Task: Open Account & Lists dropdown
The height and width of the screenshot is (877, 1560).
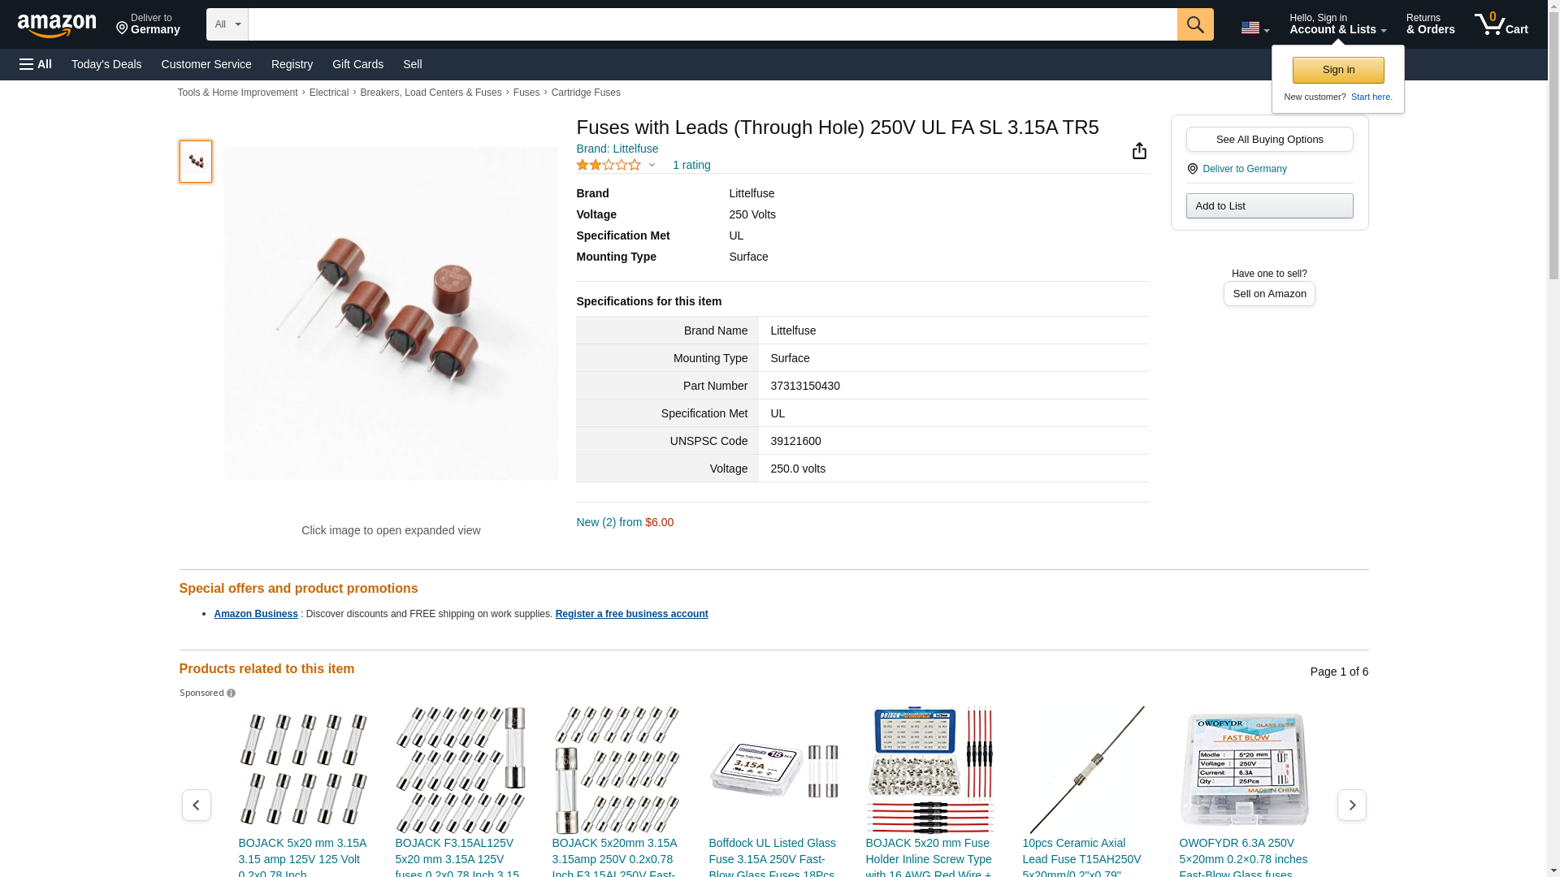Action: click(1337, 24)
